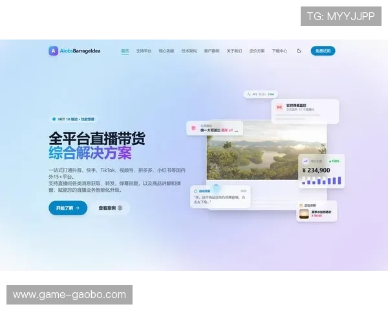Click the purple A logo icon
The width and height of the screenshot is (388, 311).
(x=53, y=51)
